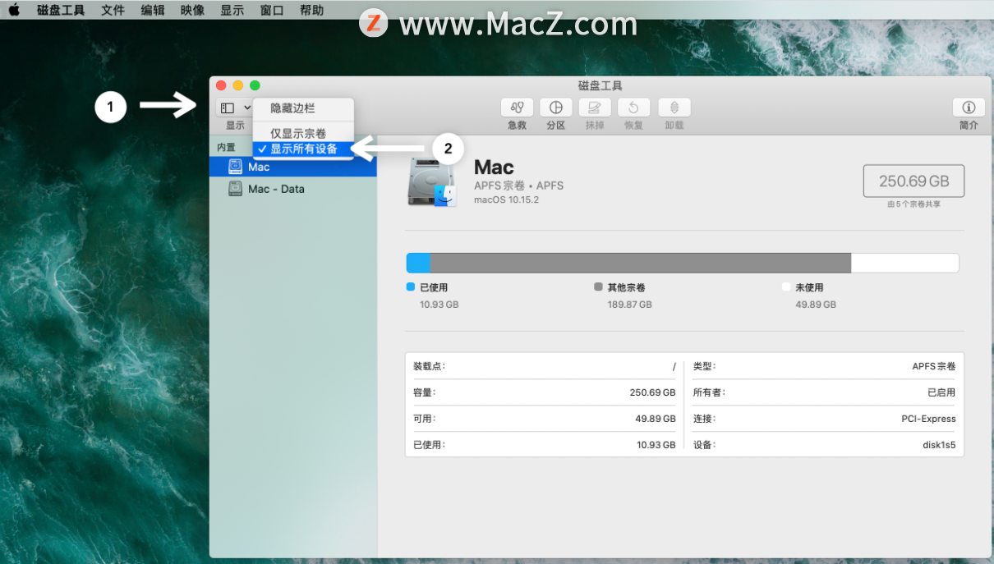
Task: Click the 10.93 GB value under 已使用 legend
Action: click(439, 305)
